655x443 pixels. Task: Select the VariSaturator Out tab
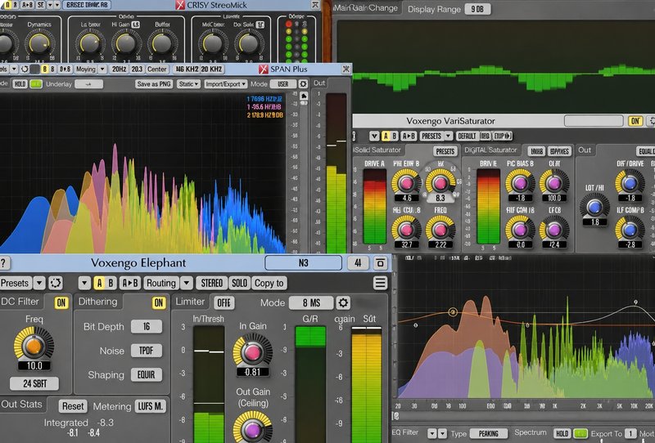[x=585, y=150]
